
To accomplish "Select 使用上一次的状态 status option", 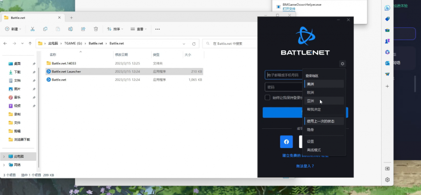I will click(324, 121).
